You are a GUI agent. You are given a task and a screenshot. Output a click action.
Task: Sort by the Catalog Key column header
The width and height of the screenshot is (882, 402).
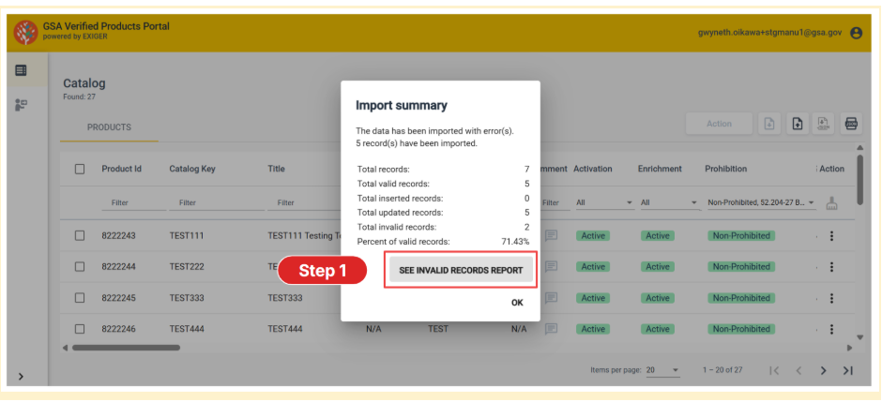(x=192, y=169)
